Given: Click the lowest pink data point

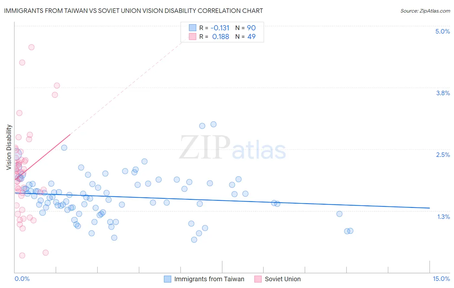Looking at the screenshot, I should click(22, 255).
